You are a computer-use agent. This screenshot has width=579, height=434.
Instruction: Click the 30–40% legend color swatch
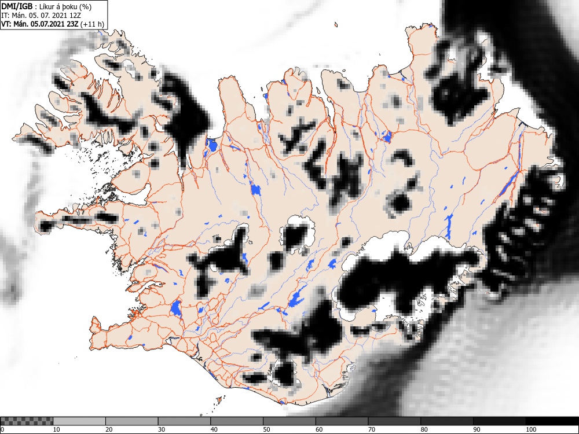pyautogui.click(x=184, y=421)
